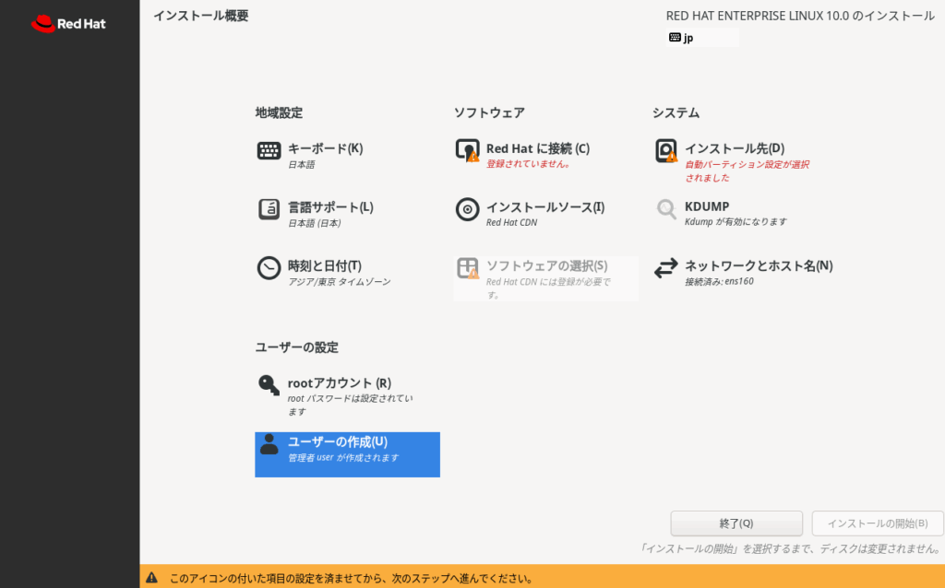Screen dimensions: 945x588
Task: Open 言語サポート language icon
Action: coord(269,209)
